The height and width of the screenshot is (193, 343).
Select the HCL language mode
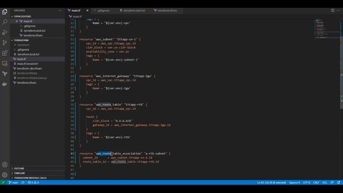tap(325, 182)
